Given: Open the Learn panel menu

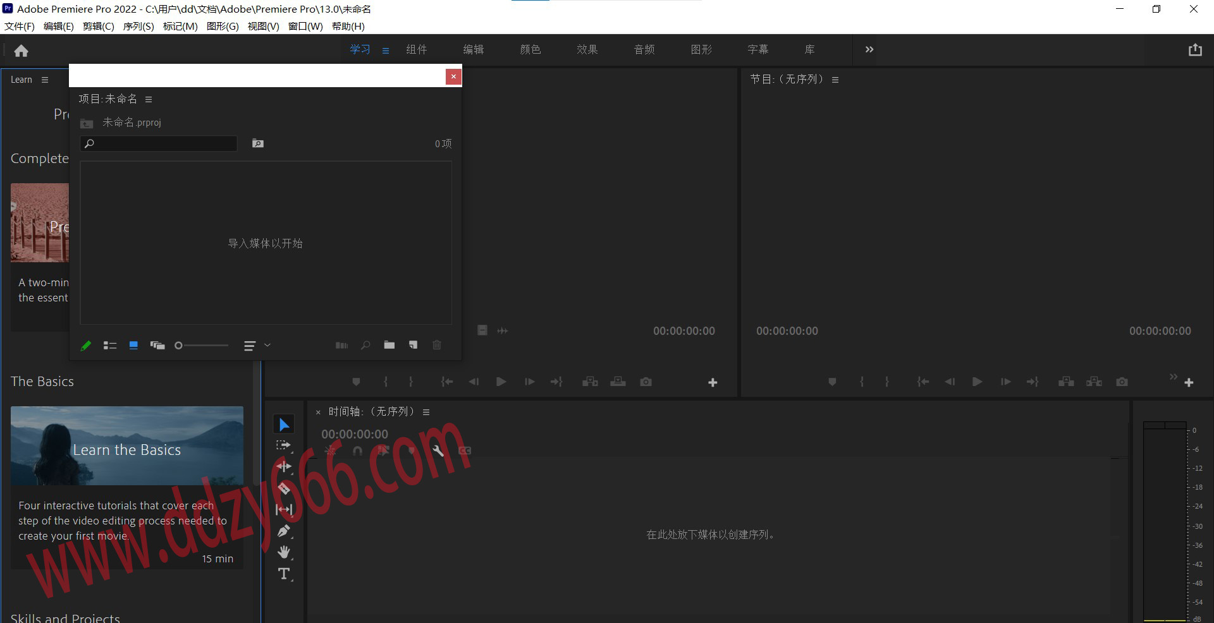Looking at the screenshot, I should (45, 80).
